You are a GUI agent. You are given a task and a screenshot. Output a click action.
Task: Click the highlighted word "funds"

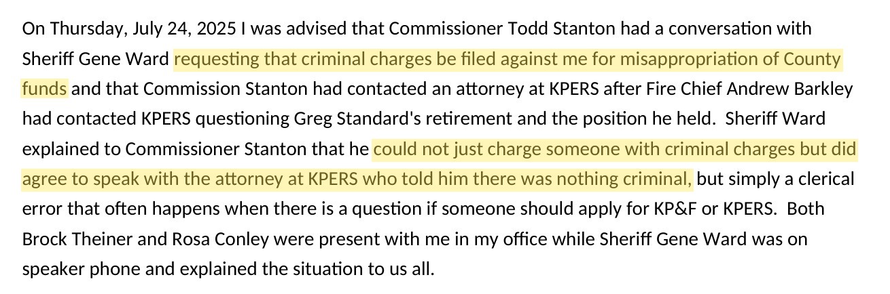(x=45, y=89)
